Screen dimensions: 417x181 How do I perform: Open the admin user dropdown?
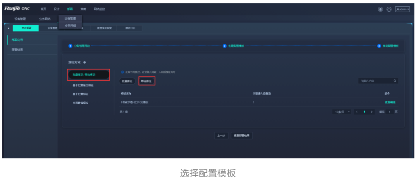pos(403,9)
